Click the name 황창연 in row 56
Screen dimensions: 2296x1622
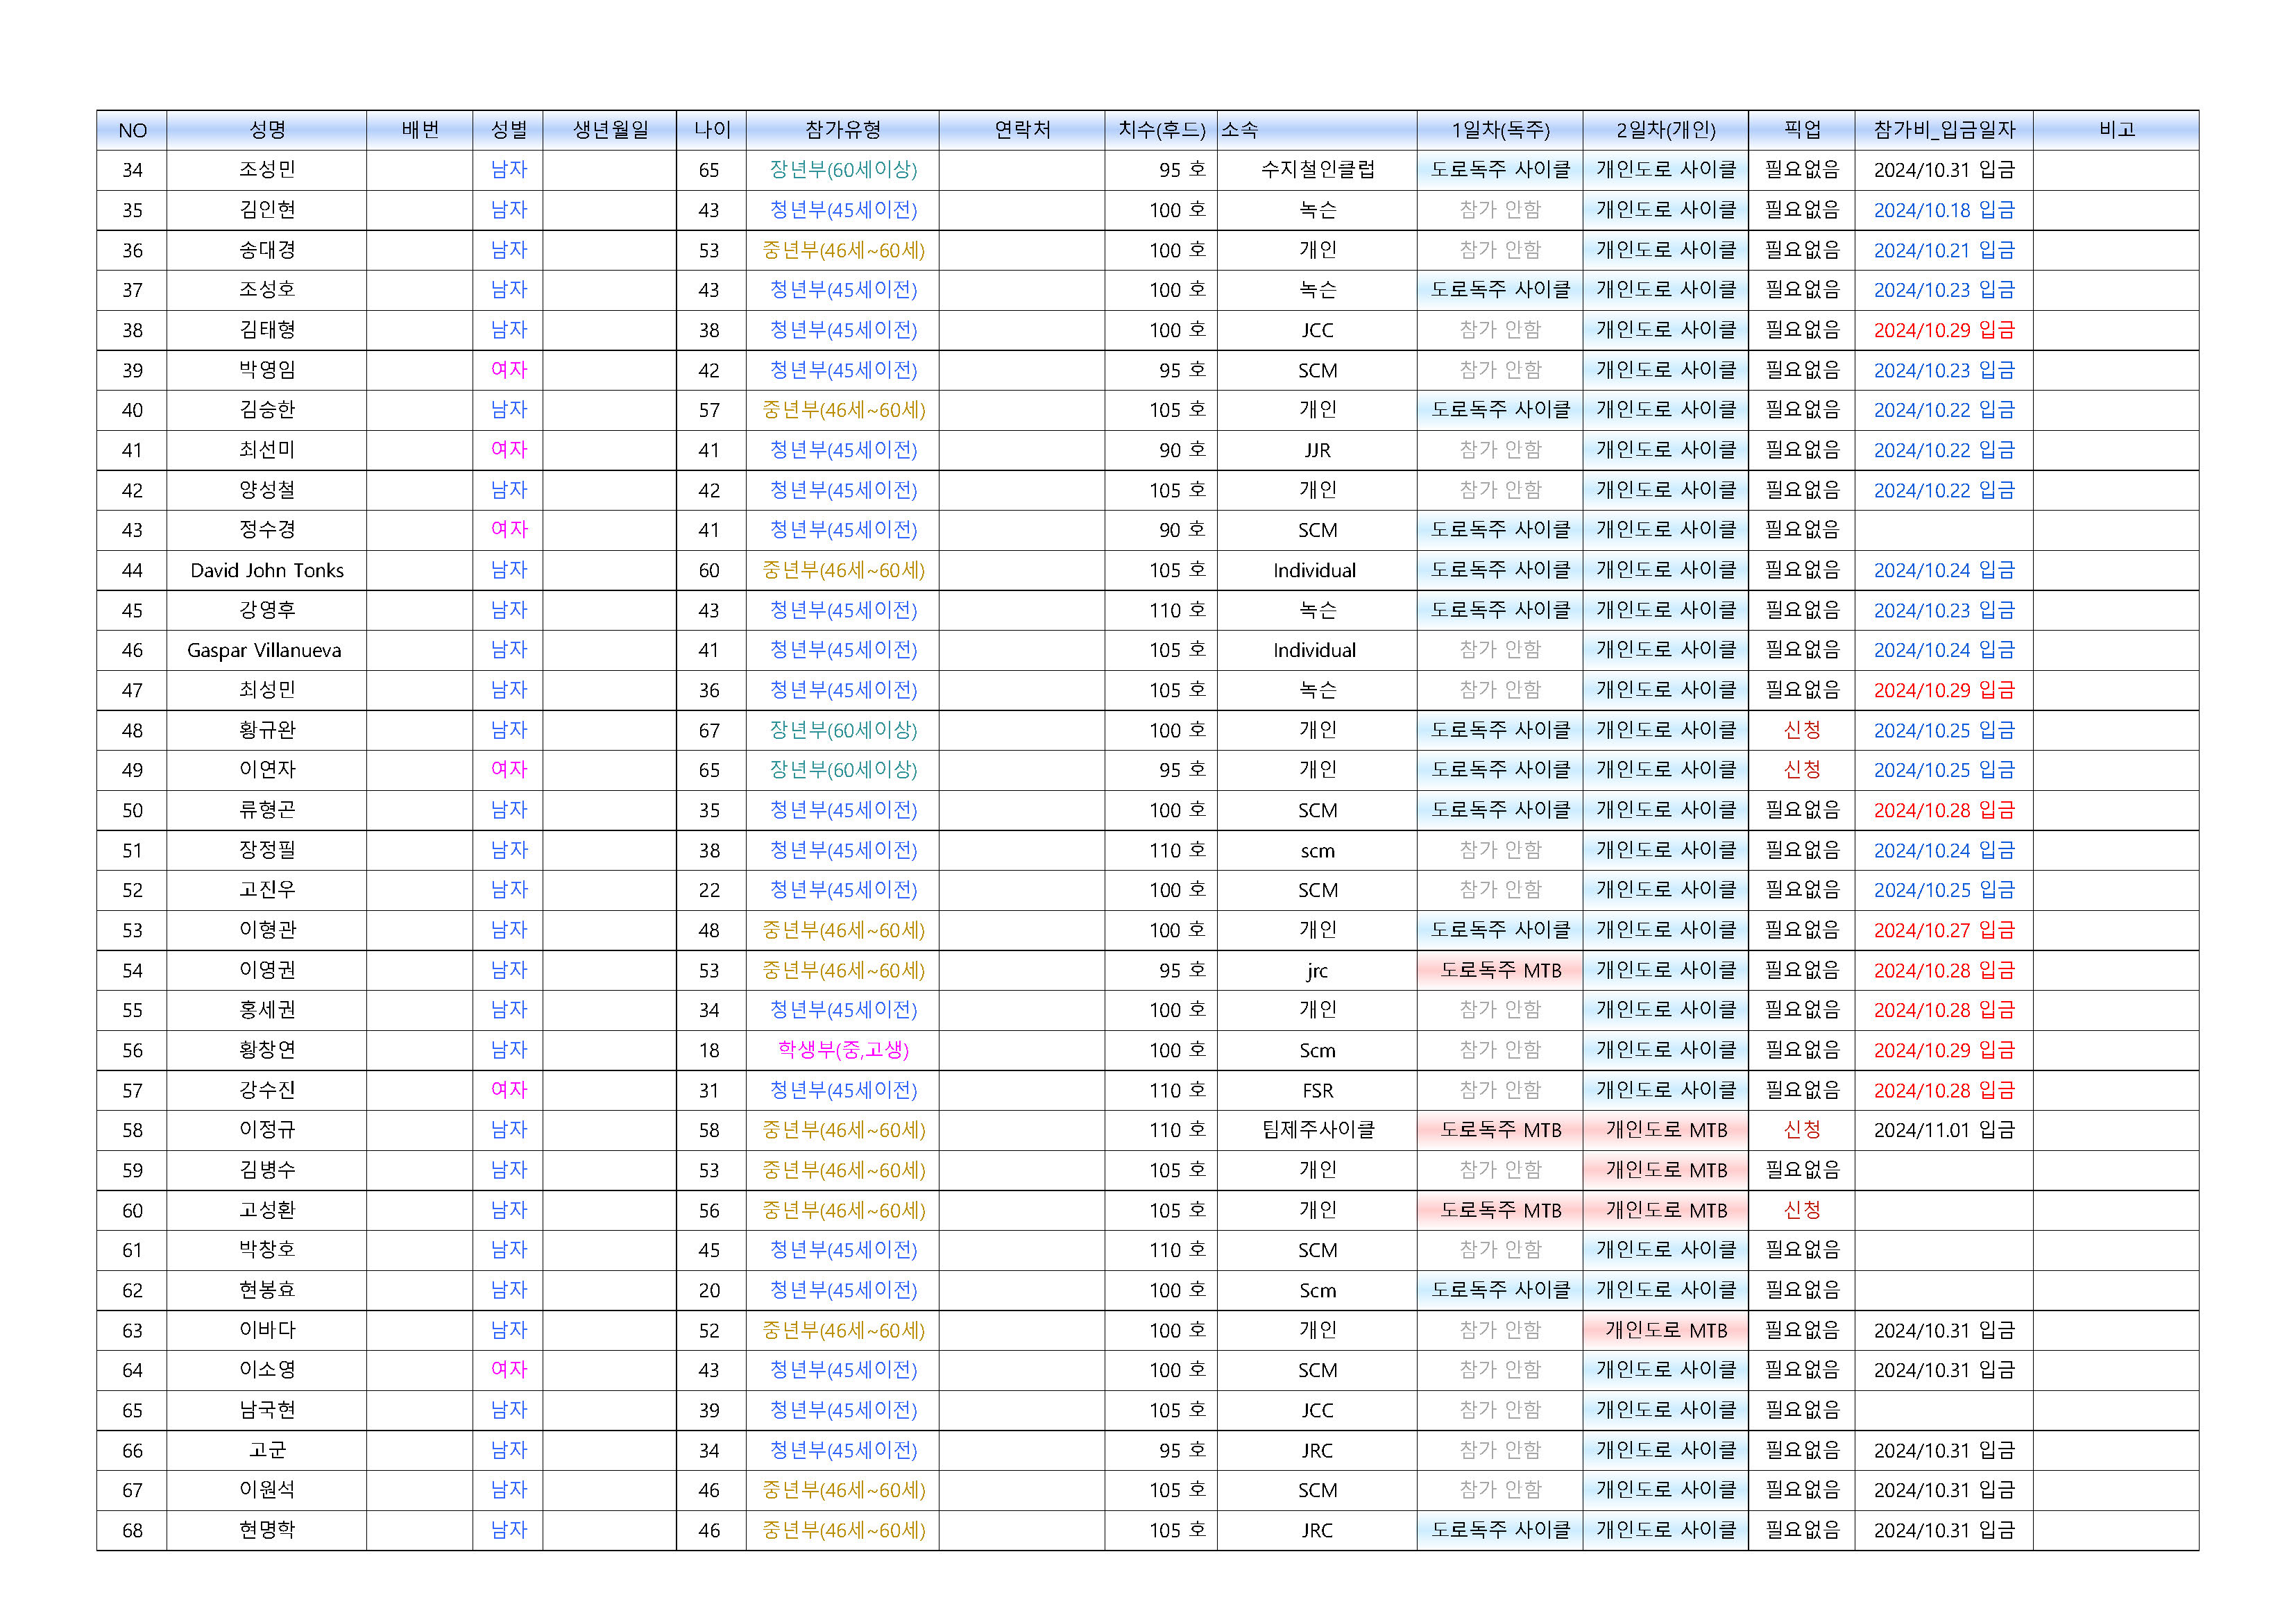(x=267, y=1050)
